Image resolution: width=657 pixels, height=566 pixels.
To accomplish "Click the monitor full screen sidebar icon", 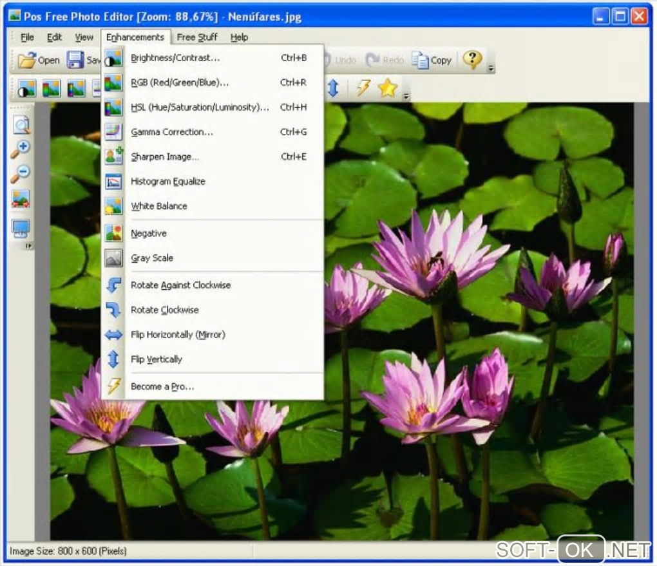I will pyautogui.click(x=21, y=229).
